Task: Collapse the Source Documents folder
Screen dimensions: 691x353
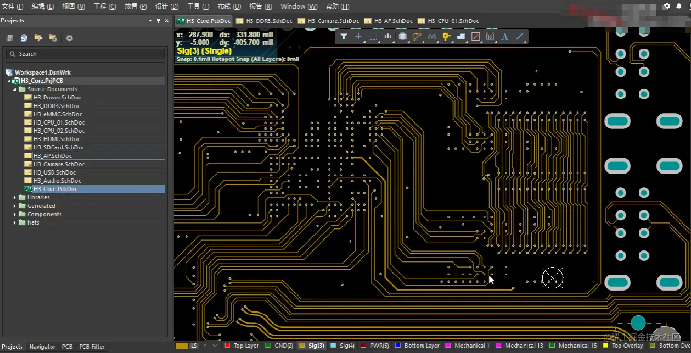Action: [x=15, y=89]
